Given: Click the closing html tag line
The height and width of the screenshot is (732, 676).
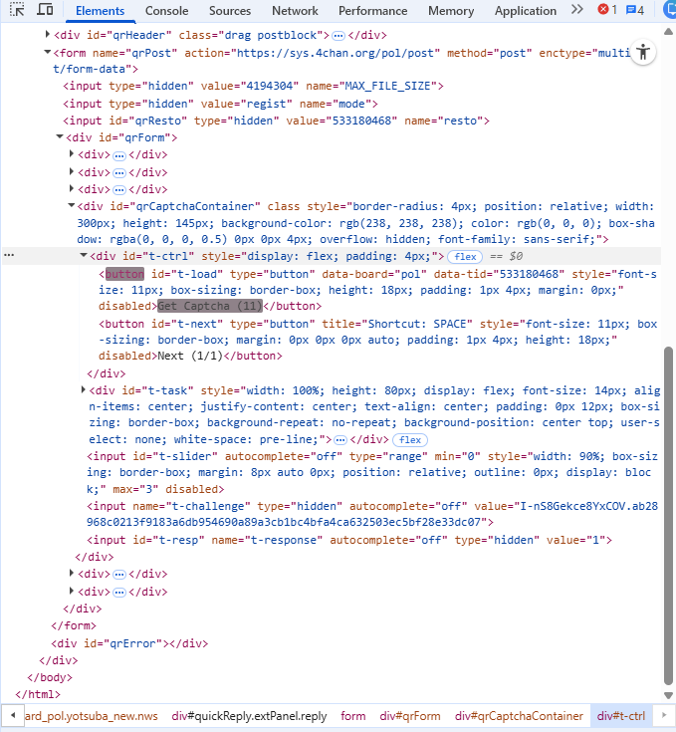Looking at the screenshot, I should (38, 694).
